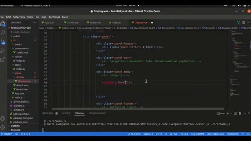Image resolution: width=251 pixels, height=141 pixels.
Task: Open the Source Control view
Action: (3, 42)
